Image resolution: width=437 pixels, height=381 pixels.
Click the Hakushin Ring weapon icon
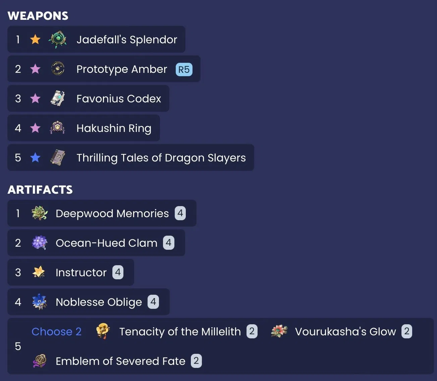coord(58,128)
